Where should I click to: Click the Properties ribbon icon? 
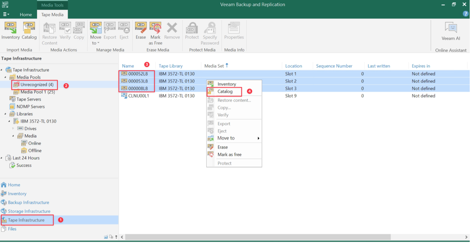click(x=234, y=31)
